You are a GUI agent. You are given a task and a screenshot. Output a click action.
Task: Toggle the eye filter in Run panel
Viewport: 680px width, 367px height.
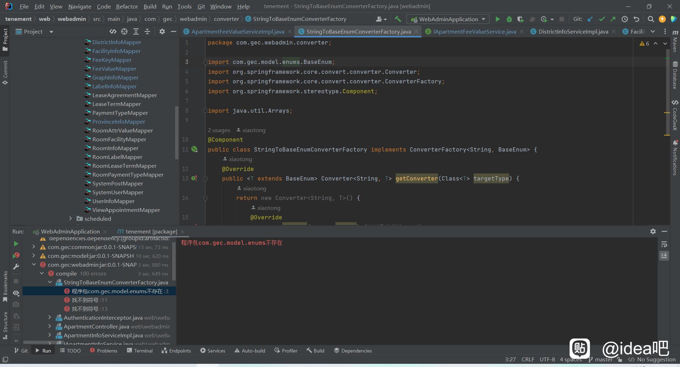point(16,293)
